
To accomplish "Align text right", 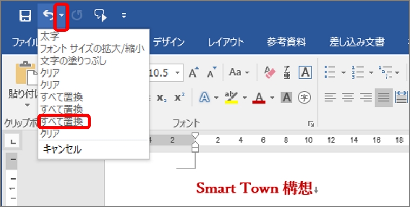I will pos(366,98).
